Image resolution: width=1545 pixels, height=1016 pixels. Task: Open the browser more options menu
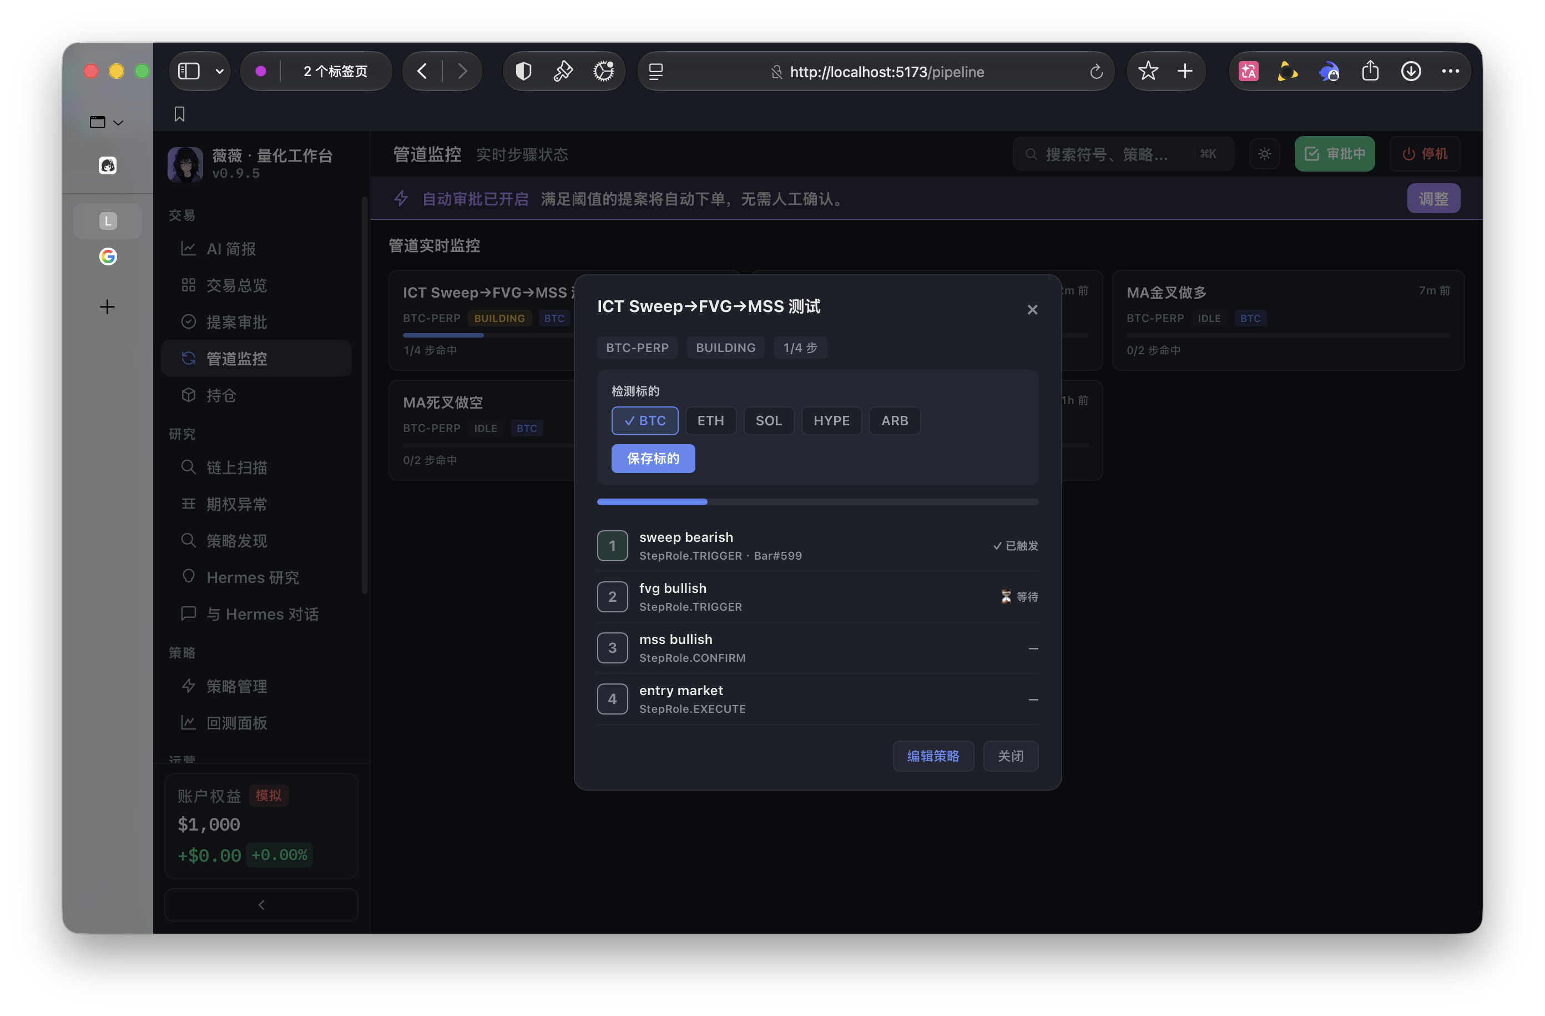pyautogui.click(x=1450, y=71)
